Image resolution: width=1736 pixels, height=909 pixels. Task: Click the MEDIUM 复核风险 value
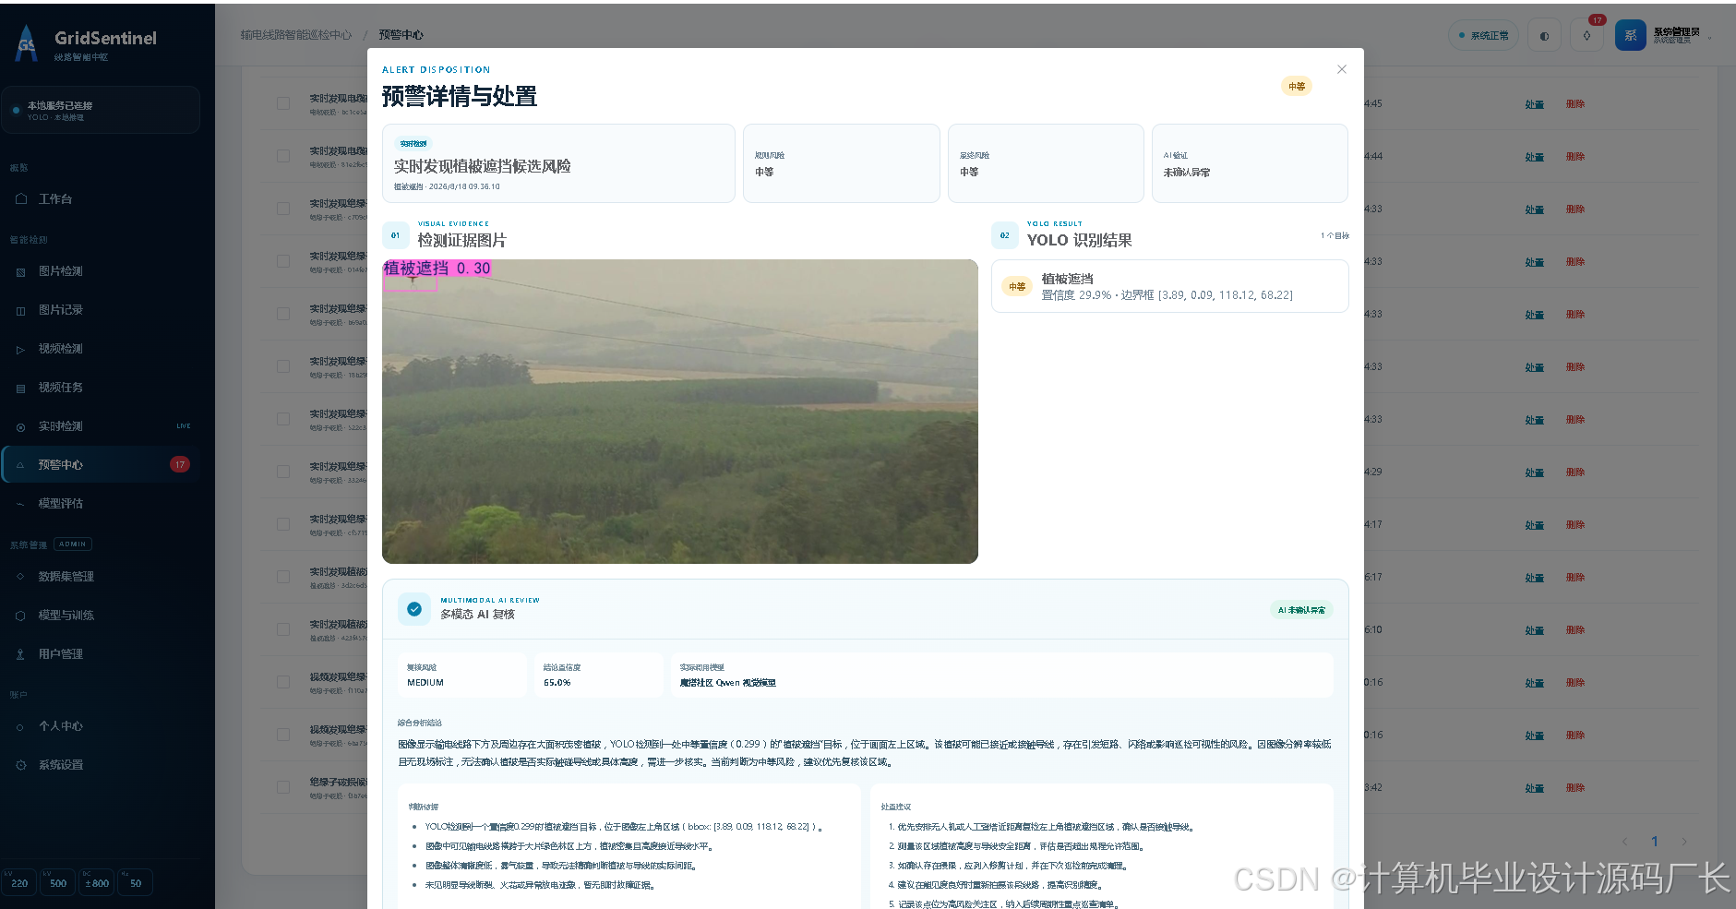(x=425, y=683)
